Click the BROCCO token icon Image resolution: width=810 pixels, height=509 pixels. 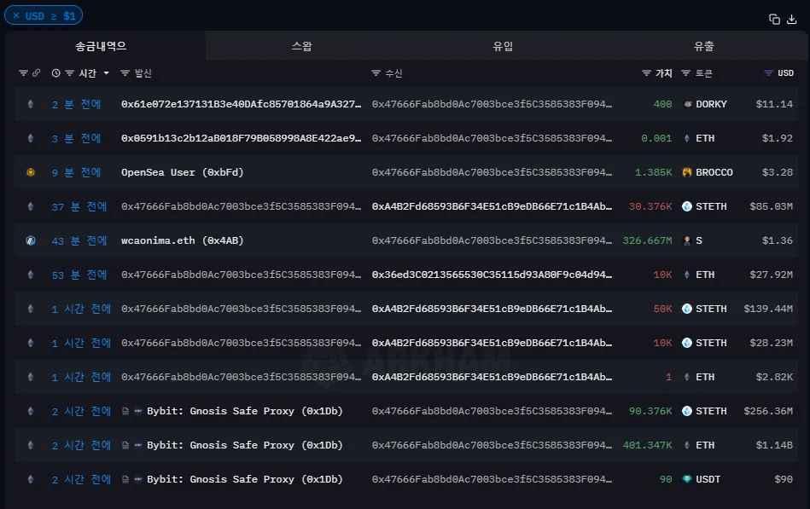(687, 172)
